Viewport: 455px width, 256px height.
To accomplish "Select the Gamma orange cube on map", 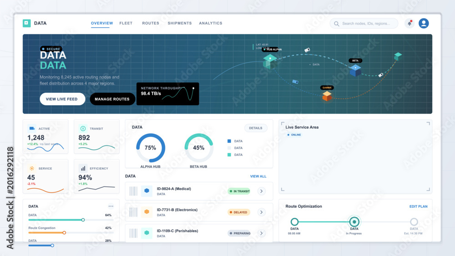I will (x=327, y=96).
